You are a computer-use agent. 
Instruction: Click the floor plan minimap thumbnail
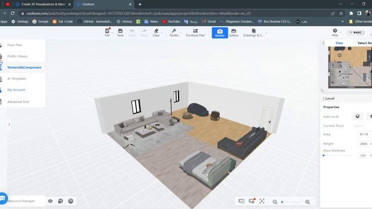(x=350, y=67)
